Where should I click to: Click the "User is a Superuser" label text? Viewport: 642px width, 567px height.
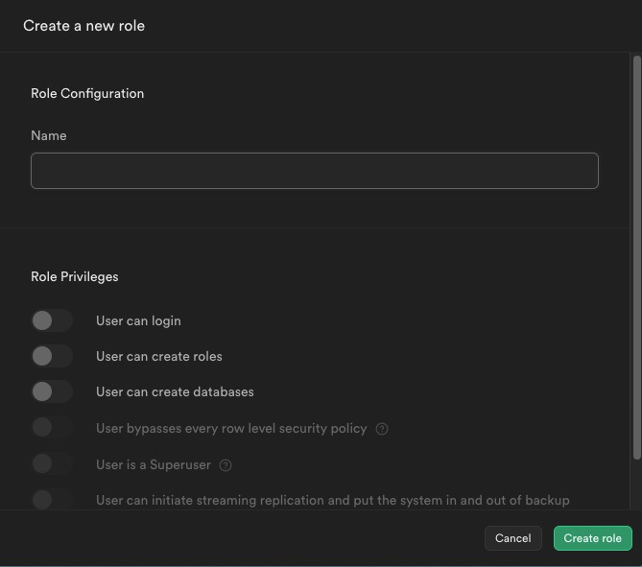(x=153, y=464)
